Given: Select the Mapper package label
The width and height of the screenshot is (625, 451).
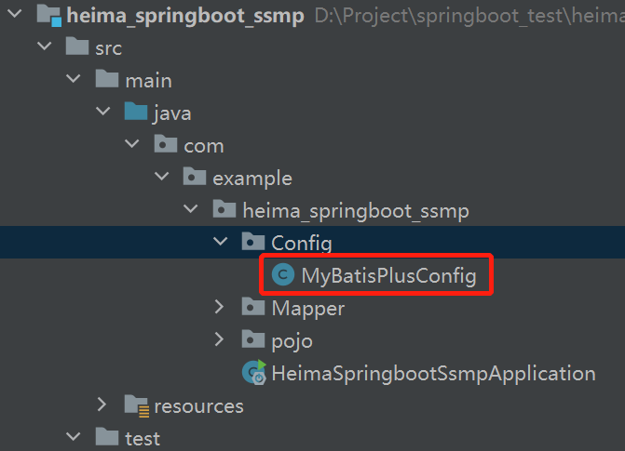Looking at the screenshot, I should 307,308.
